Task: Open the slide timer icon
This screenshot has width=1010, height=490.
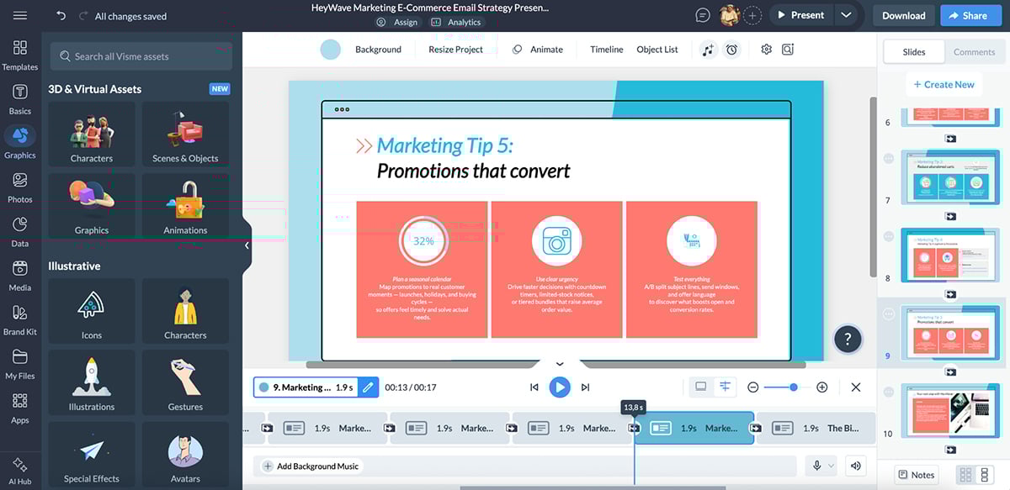Action: pos(731,50)
